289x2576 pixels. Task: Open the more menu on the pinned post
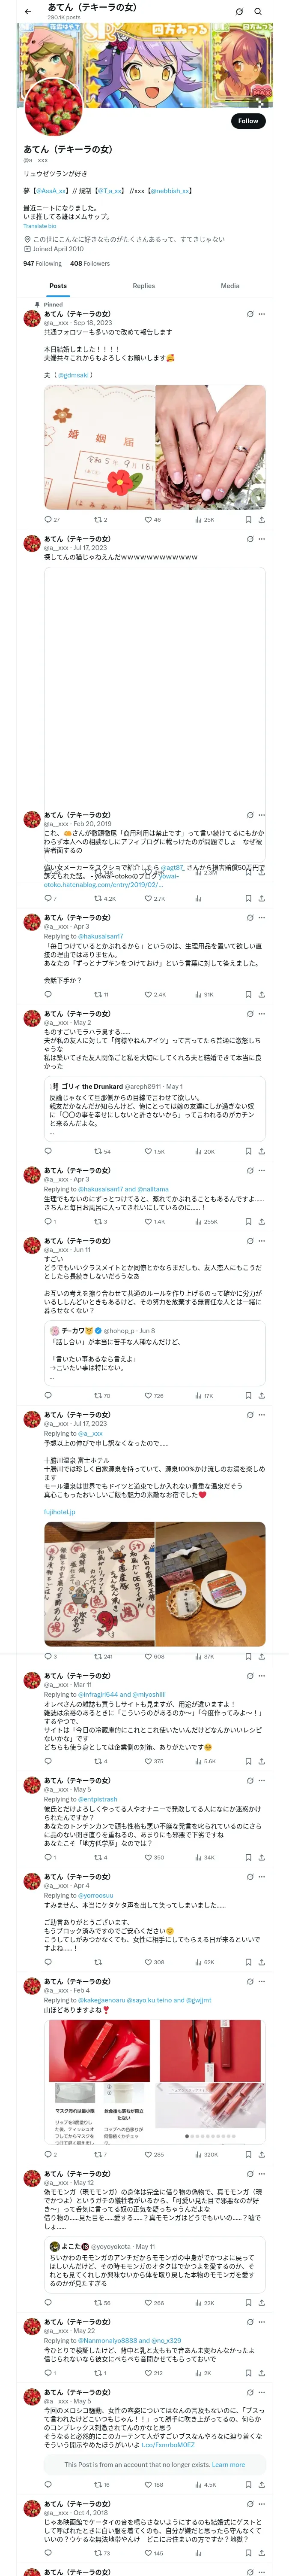coord(262,313)
